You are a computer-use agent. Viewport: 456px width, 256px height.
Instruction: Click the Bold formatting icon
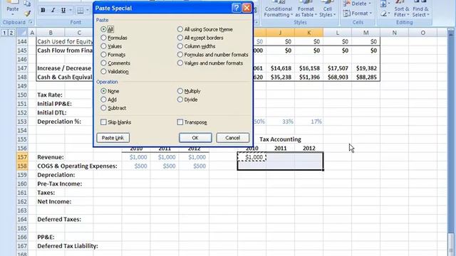click(43, 11)
